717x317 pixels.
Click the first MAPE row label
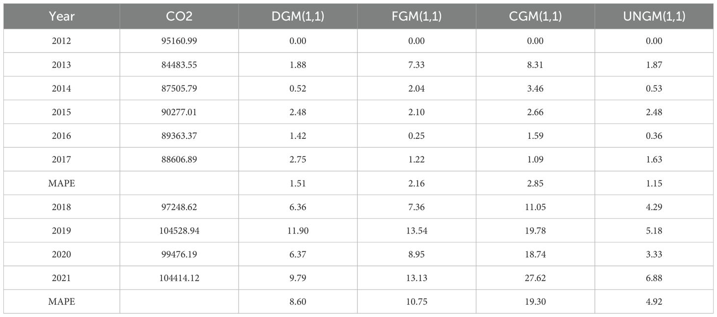[x=61, y=184]
